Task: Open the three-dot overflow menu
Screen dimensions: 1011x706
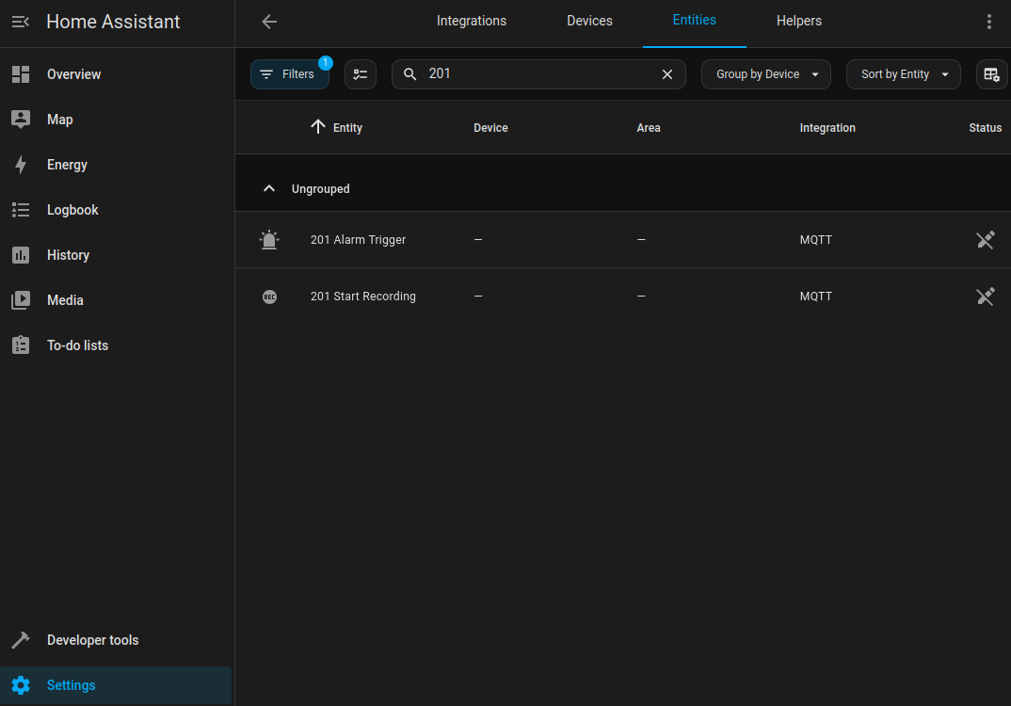Action: coord(989,22)
